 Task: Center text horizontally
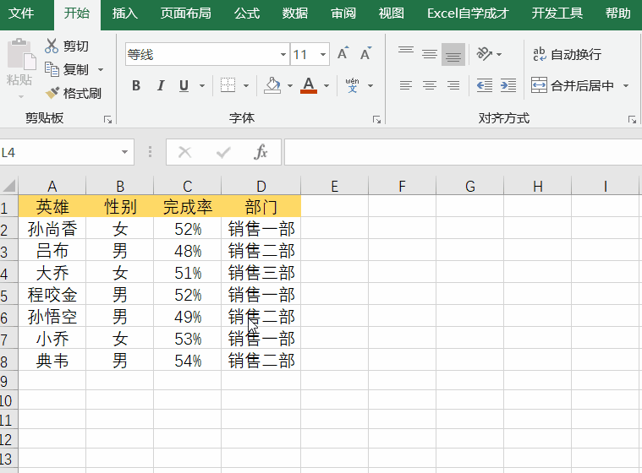pos(430,85)
